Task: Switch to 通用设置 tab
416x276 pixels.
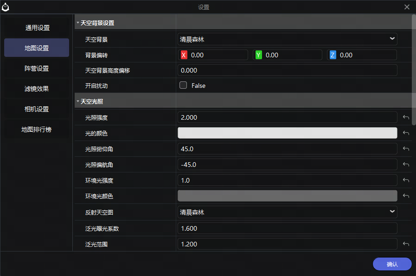Action: click(x=37, y=28)
